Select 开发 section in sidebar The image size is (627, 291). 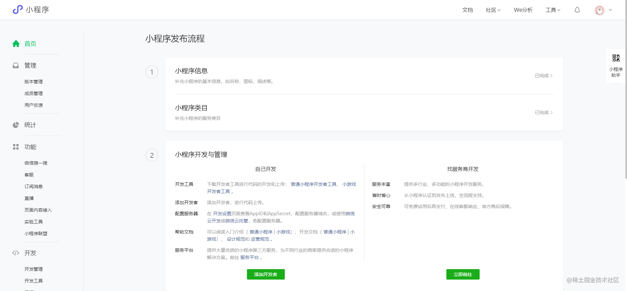click(30, 253)
